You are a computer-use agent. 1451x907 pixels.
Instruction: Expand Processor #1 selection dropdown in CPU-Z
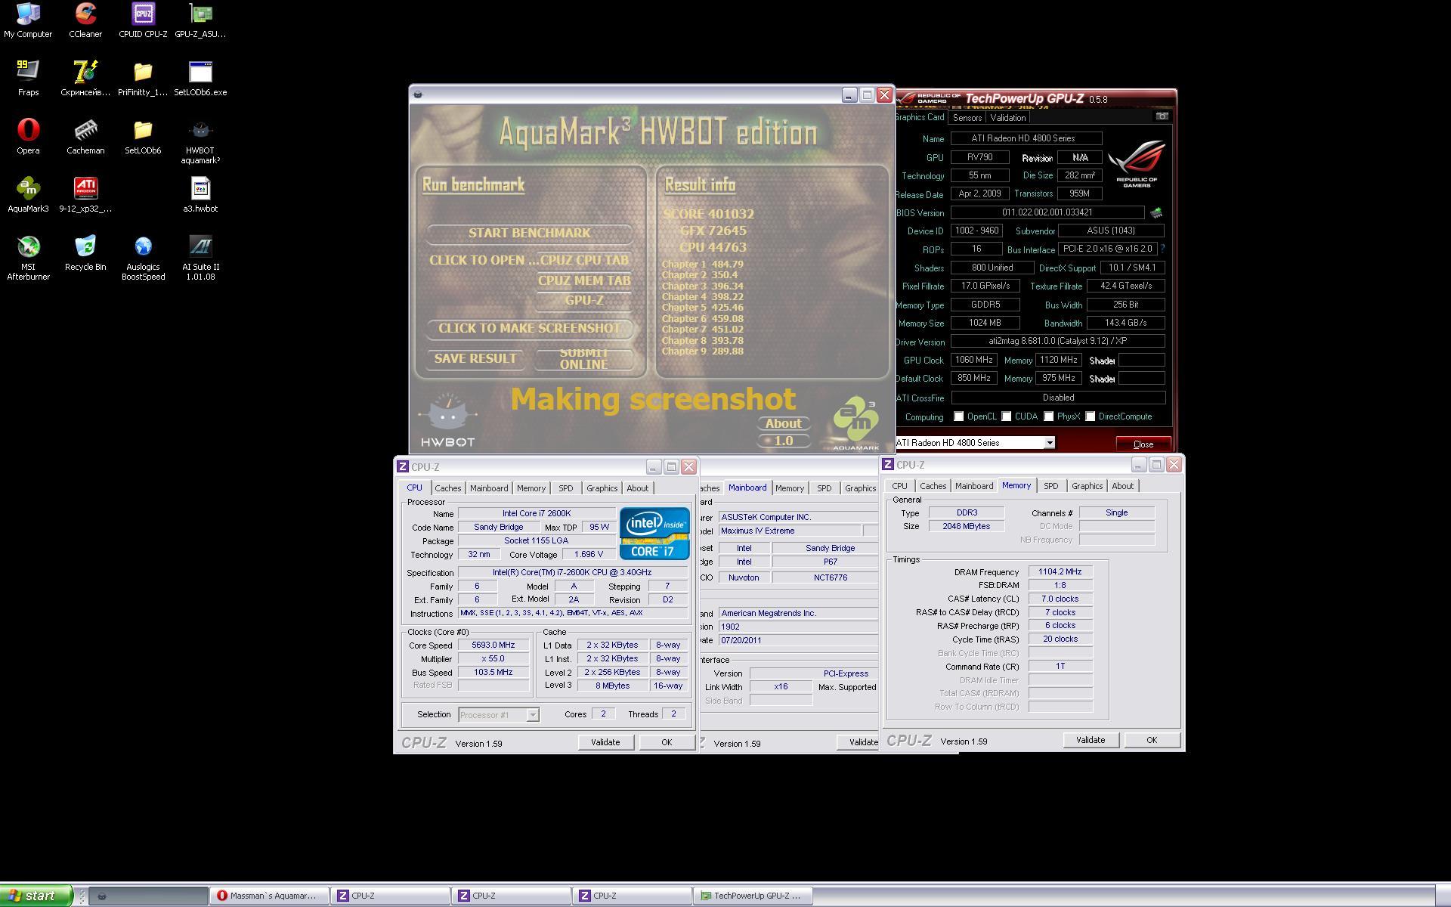click(x=533, y=715)
